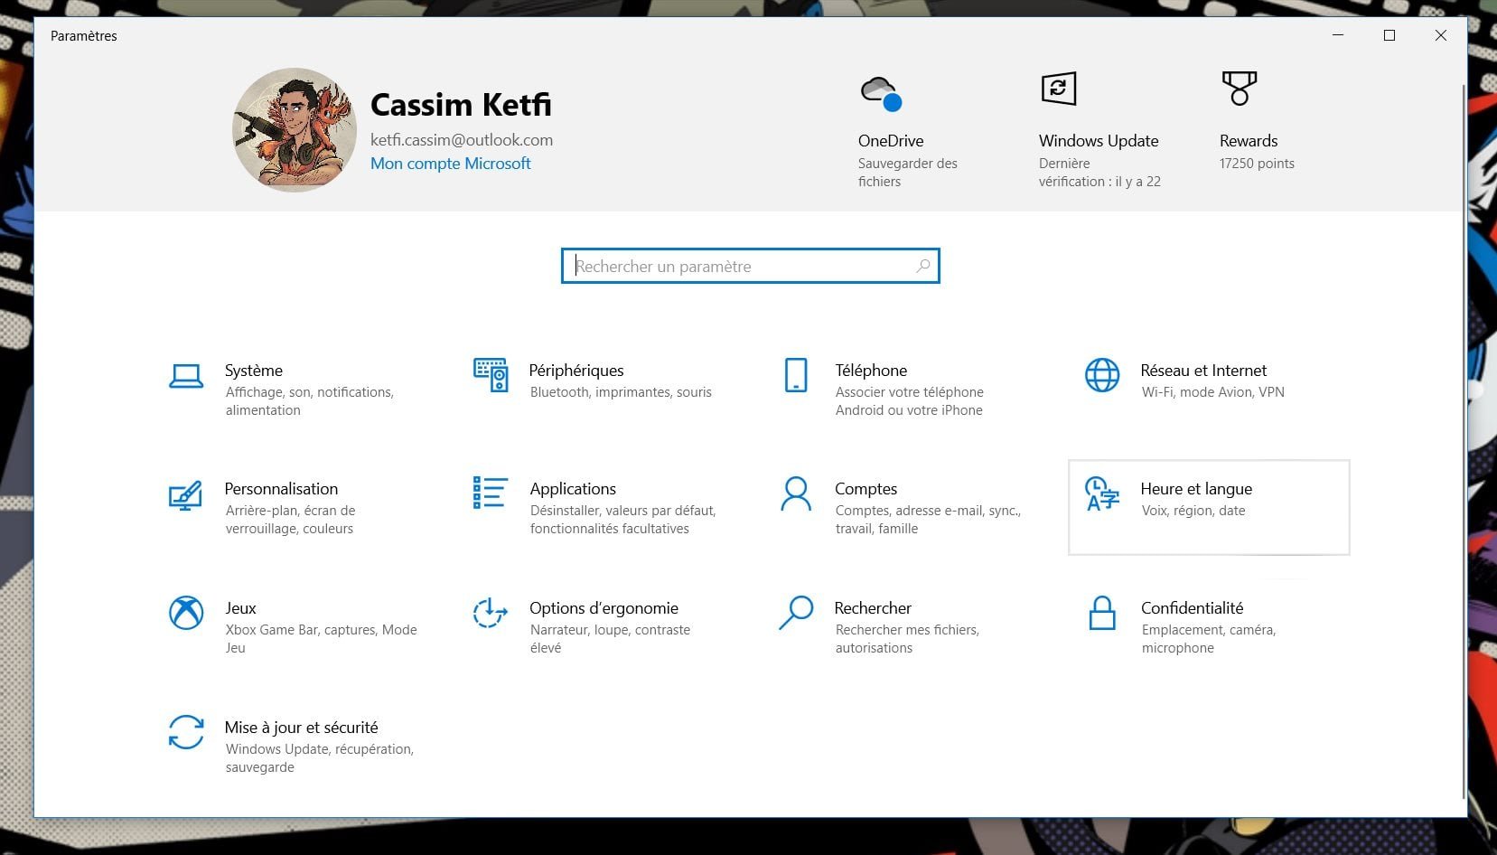1497x855 pixels.
Task: Click the Windows Update, récupération description
Action: [319, 758]
